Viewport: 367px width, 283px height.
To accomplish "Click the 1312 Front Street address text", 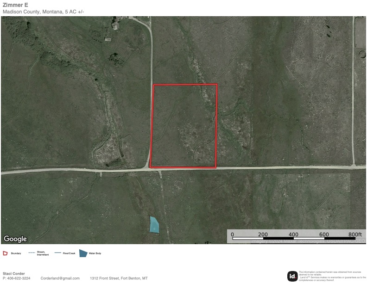I will coord(119,278).
